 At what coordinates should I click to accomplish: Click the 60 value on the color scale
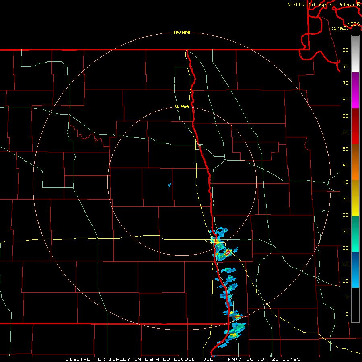(346, 116)
